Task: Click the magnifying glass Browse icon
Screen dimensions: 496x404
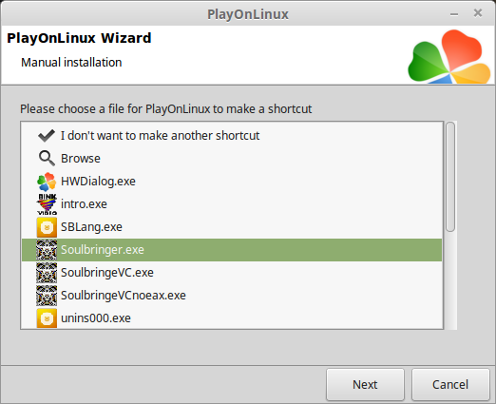Action: [x=47, y=158]
